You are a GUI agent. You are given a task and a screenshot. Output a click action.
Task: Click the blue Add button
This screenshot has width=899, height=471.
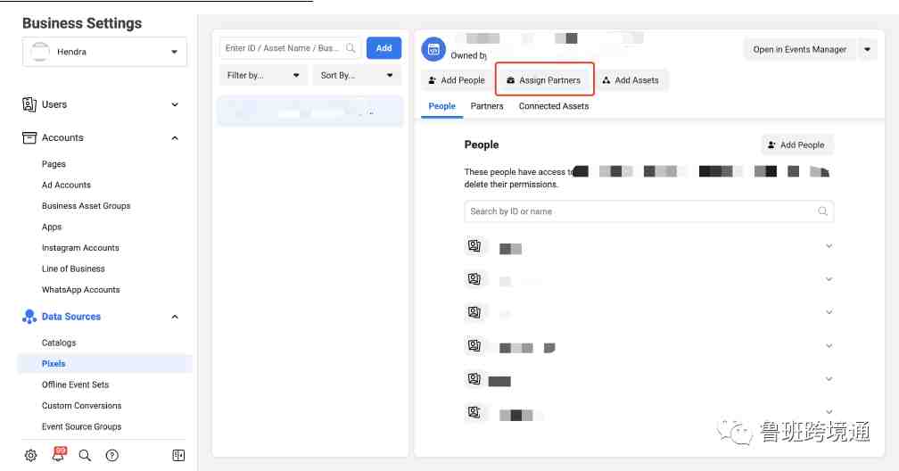[384, 48]
